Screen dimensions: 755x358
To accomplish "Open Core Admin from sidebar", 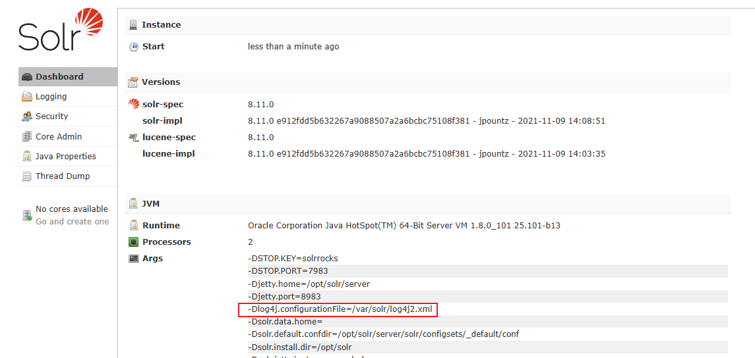I will 59,137.
